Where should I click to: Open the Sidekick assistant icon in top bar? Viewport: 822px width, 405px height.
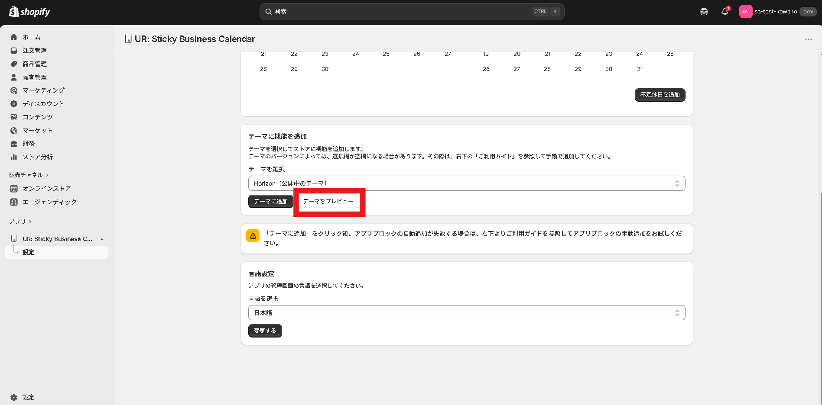point(704,12)
